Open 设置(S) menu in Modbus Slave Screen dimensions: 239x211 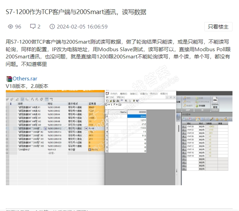pos(144,94)
